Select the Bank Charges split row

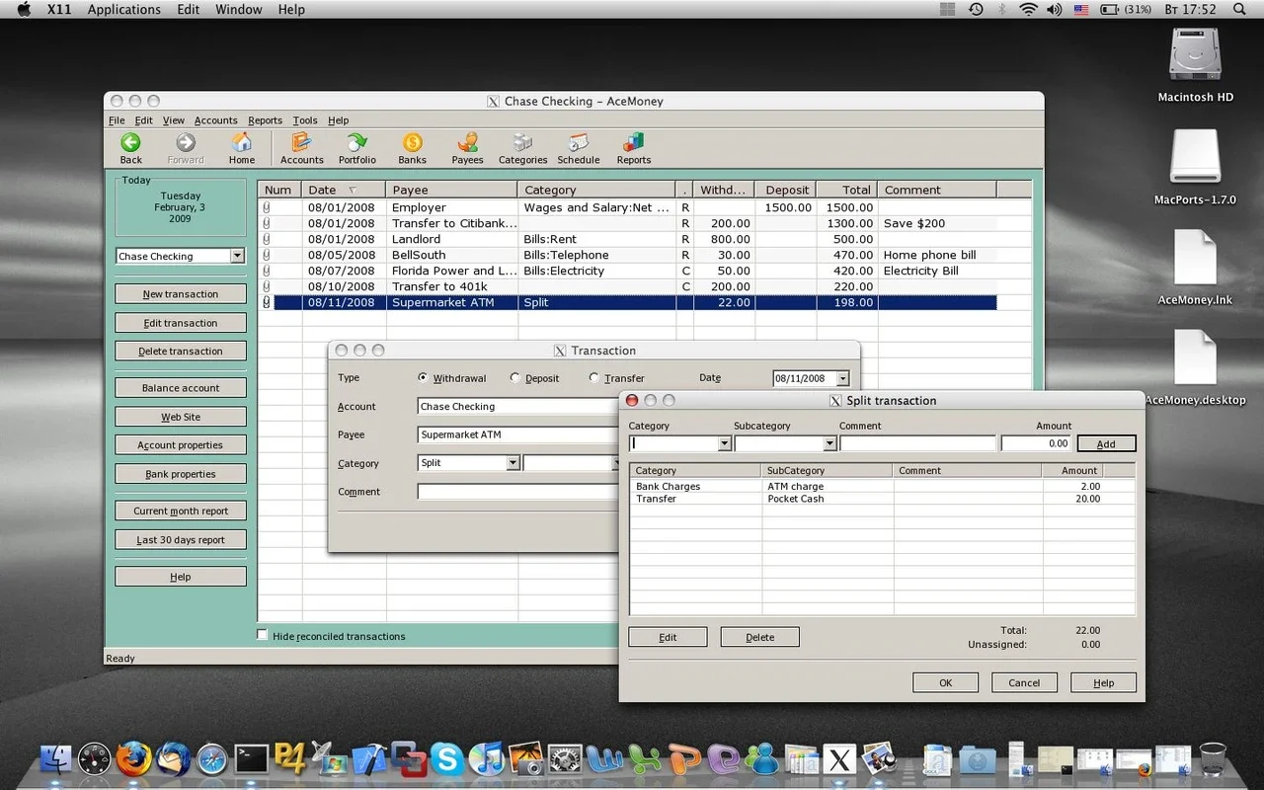pos(882,486)
